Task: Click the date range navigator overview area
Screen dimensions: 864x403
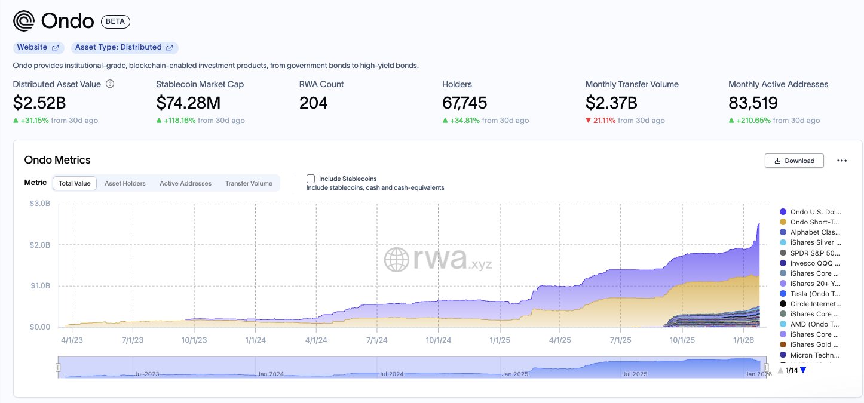Action: coord(412,367)
